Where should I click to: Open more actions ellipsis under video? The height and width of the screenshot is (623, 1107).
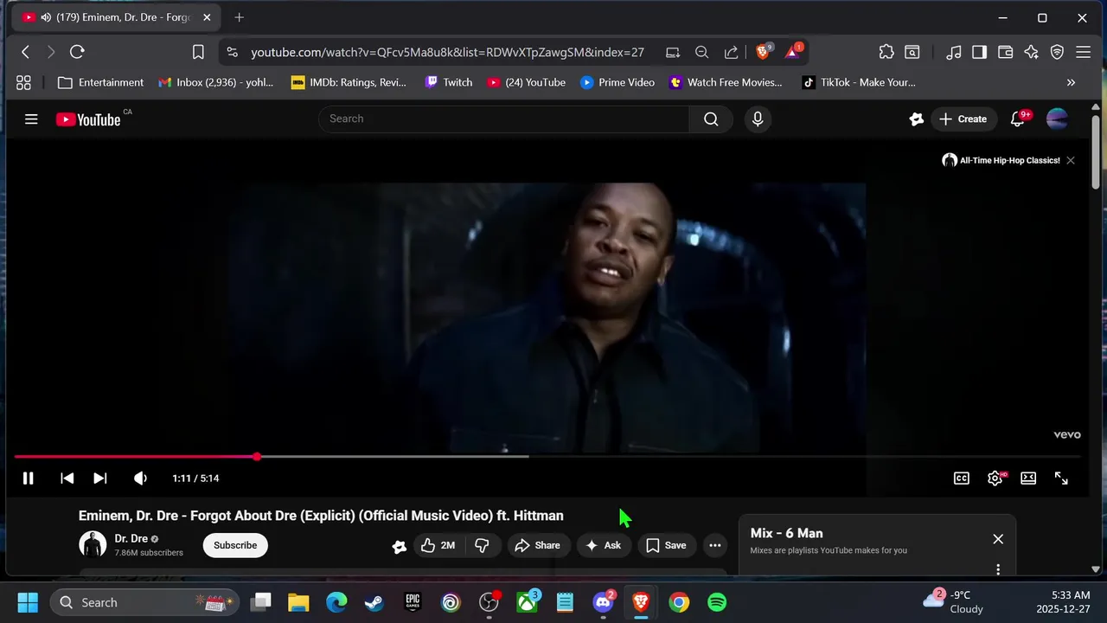pyautogui.click(x=715, y=545)
